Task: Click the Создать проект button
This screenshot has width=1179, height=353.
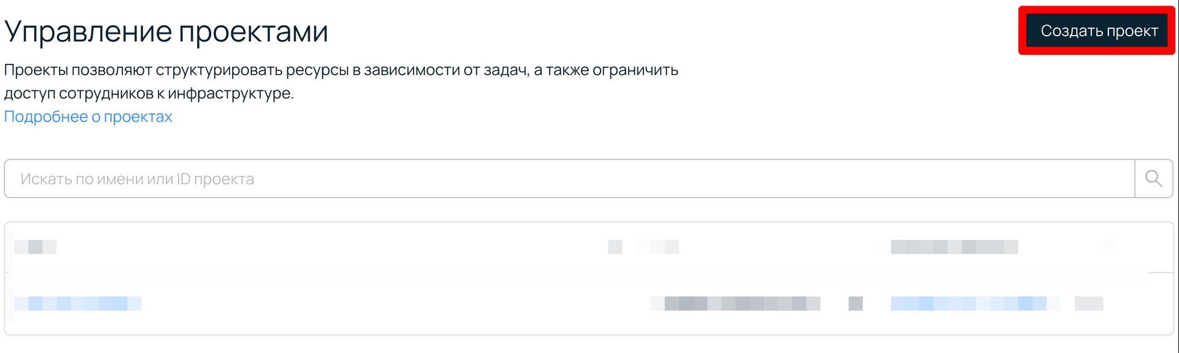Action: point(1099,31)
